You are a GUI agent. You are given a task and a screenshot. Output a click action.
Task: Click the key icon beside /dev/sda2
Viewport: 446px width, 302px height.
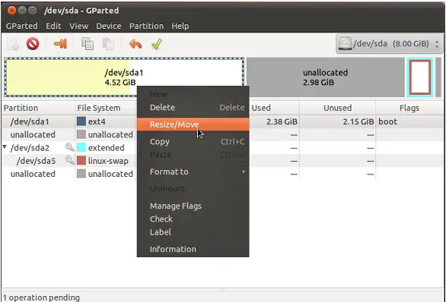pyautogui.click(x=69, y=147)
